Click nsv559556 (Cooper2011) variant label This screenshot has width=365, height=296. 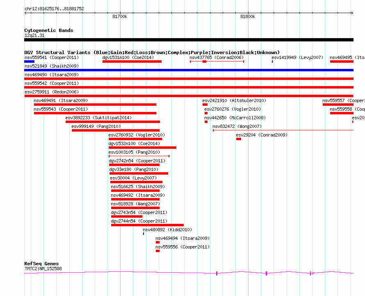click(x=183, y=247)
